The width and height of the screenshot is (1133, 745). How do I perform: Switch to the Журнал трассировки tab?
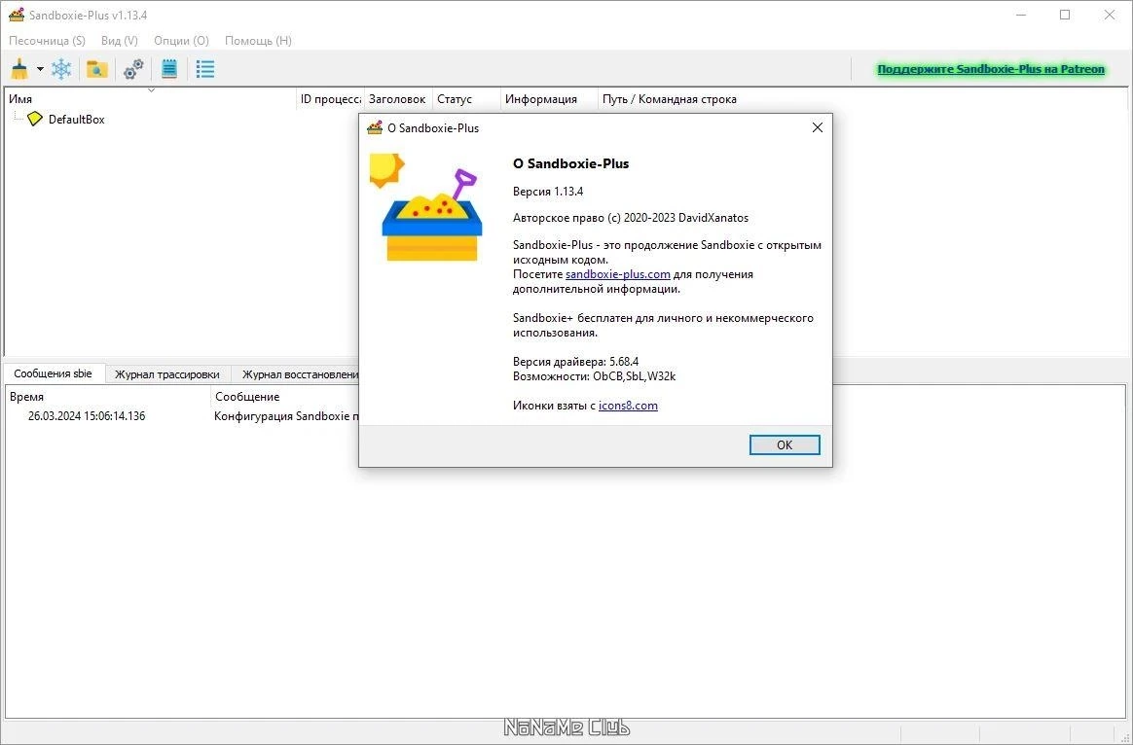[166, 373]
